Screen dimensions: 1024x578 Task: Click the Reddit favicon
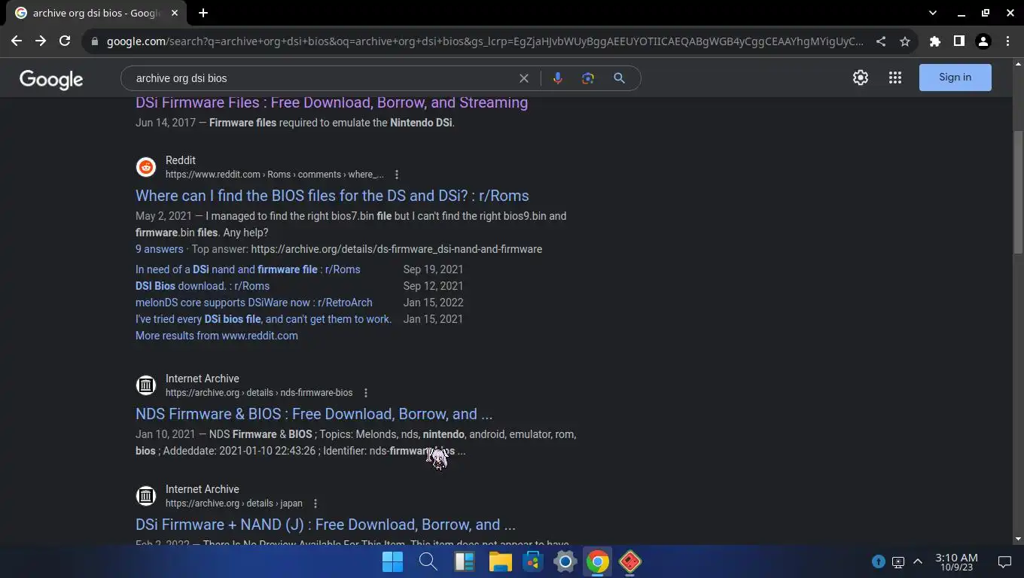click(146, 167)
